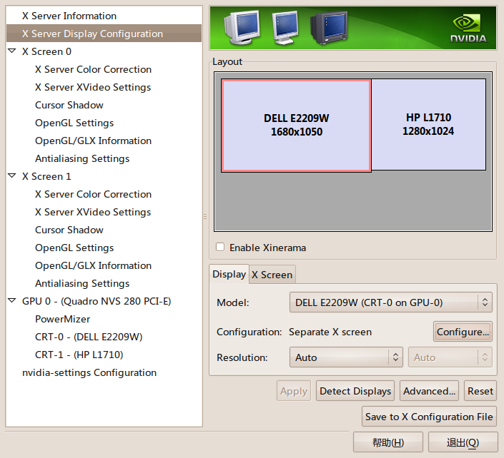Viewport: 504px width, 458px height.
Task: Click the 帮助(H) help button
Action: 388,442
